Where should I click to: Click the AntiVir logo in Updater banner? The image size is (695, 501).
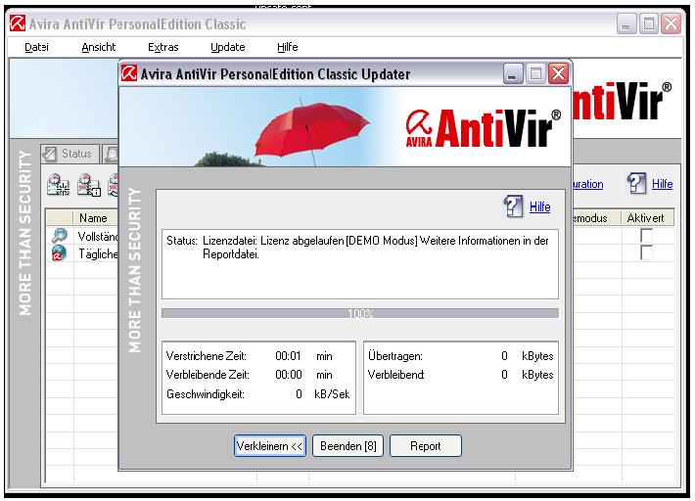[484, 128]
